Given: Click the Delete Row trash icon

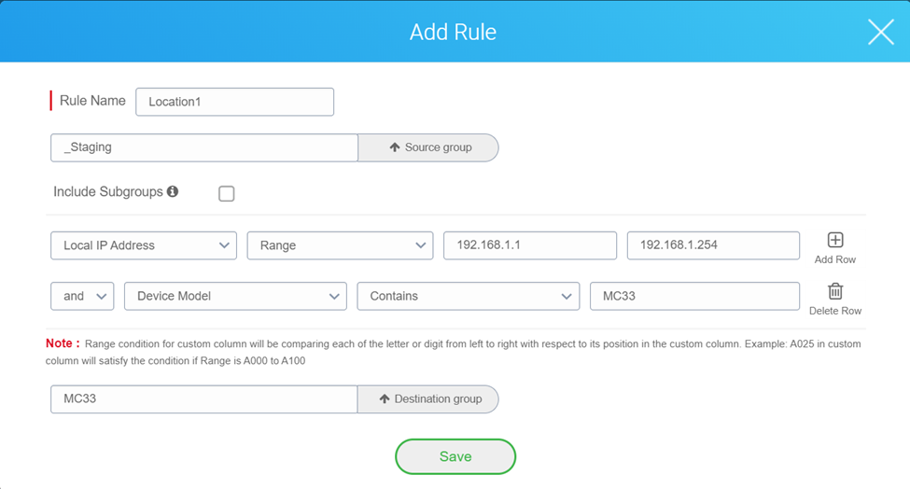Looking at the screenshot, I should coord(835,291).
